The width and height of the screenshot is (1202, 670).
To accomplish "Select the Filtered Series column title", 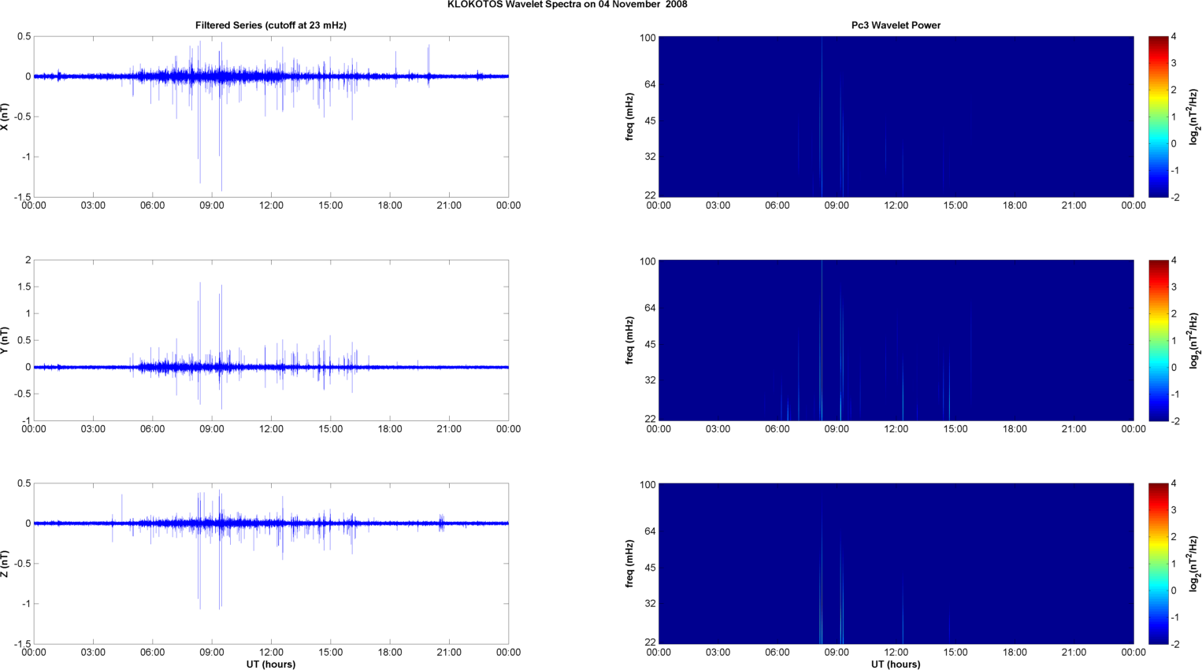I will tap(270, 25).
